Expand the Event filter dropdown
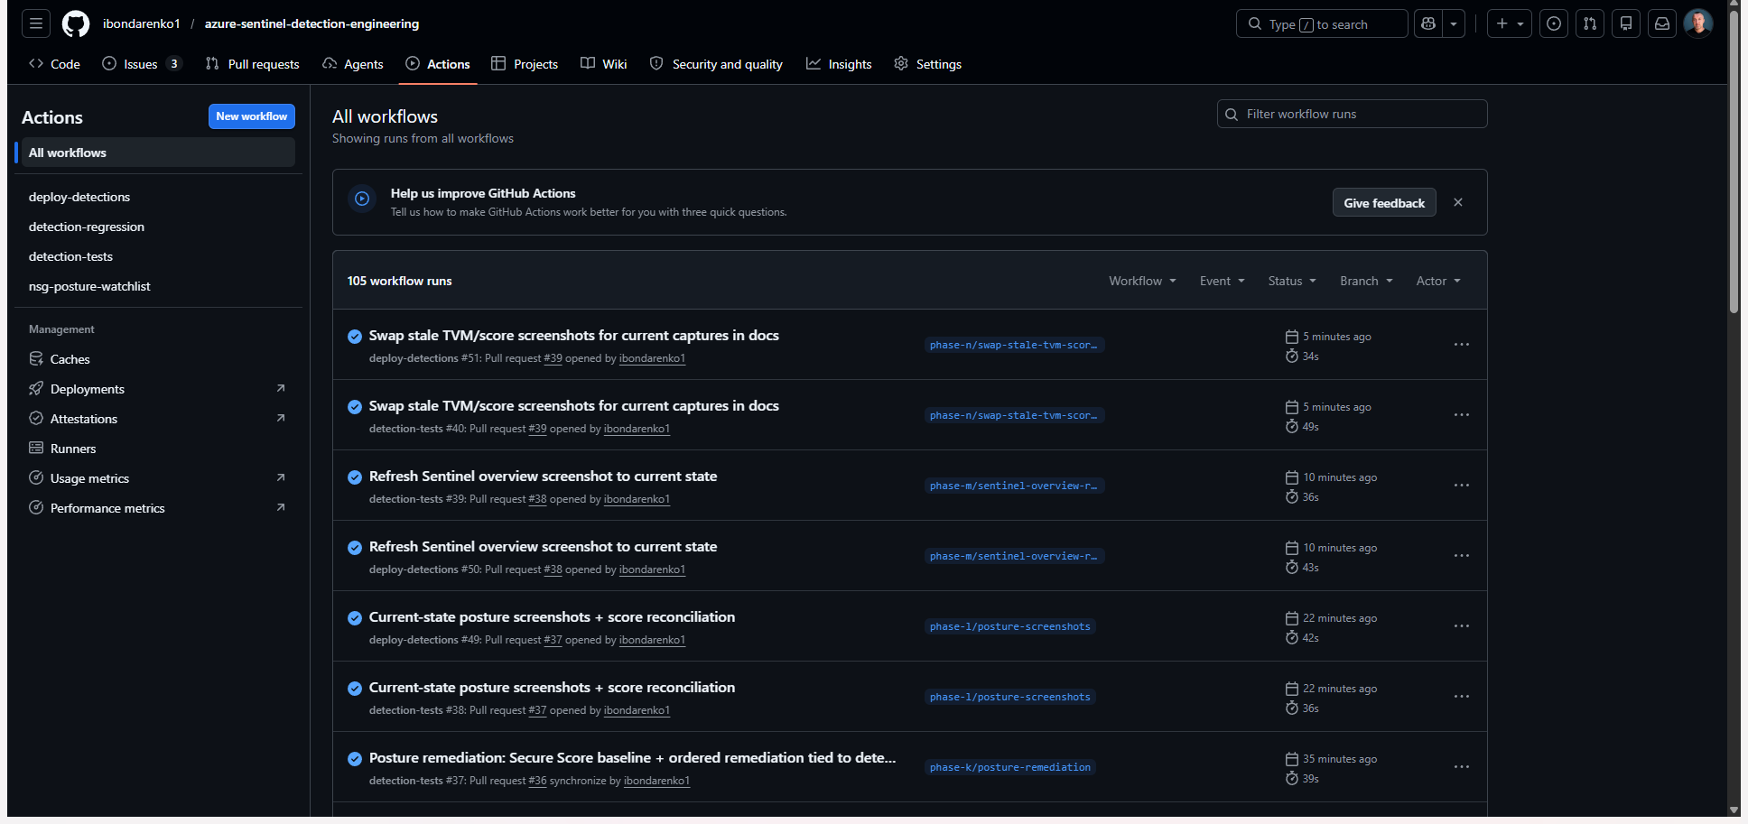The image size is (1748, 824). pyautogui.click(x=1223, y=281)
